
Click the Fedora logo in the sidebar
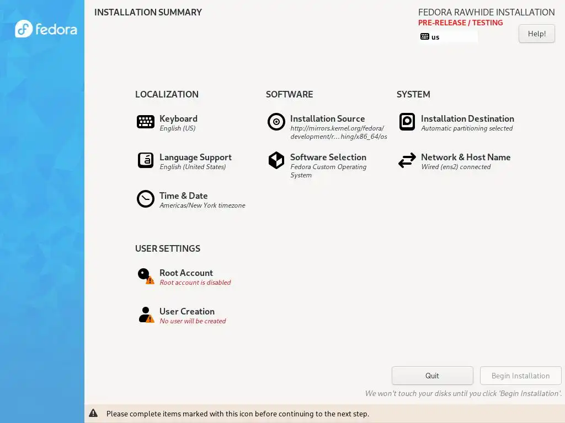[46, 29]
